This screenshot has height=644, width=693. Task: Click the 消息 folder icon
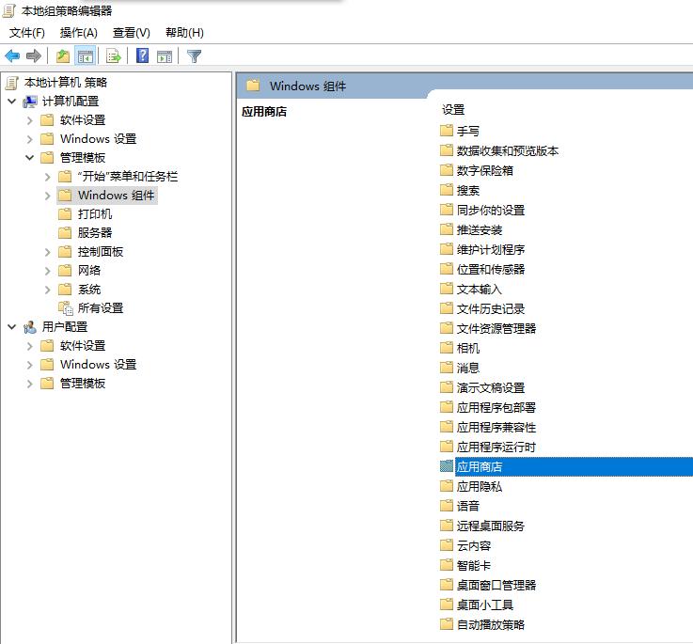pyautogui.click(x=447, y=368)
